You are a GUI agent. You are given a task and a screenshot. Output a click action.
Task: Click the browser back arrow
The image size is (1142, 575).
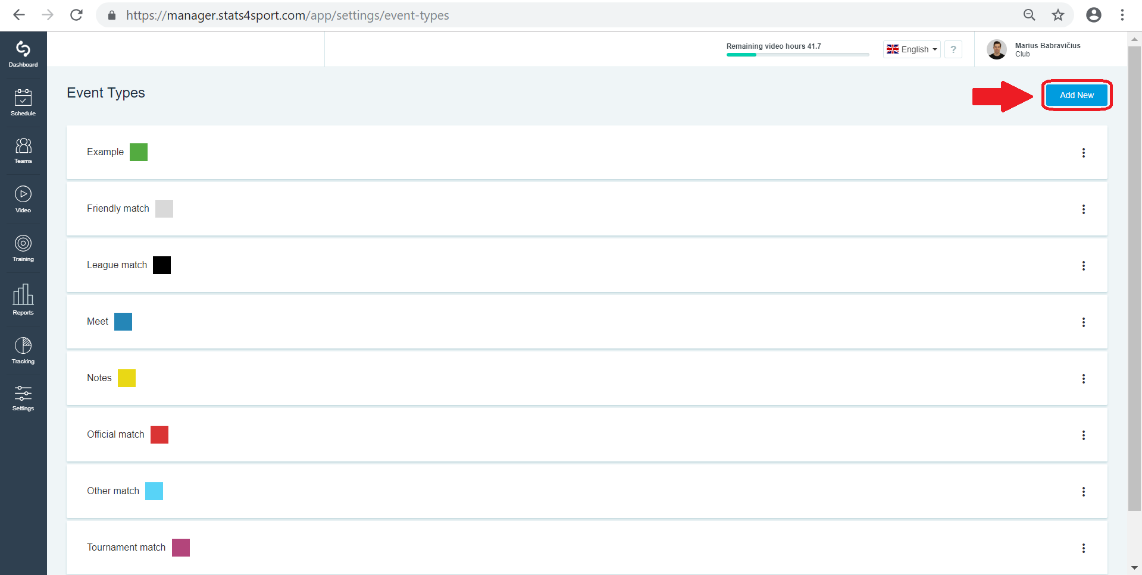[19, 15]
